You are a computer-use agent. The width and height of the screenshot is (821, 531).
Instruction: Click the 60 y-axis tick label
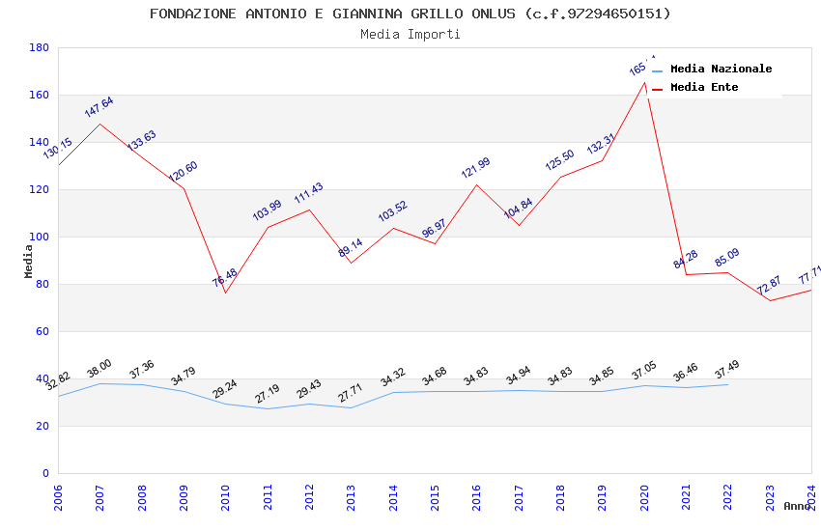point(42,331)
